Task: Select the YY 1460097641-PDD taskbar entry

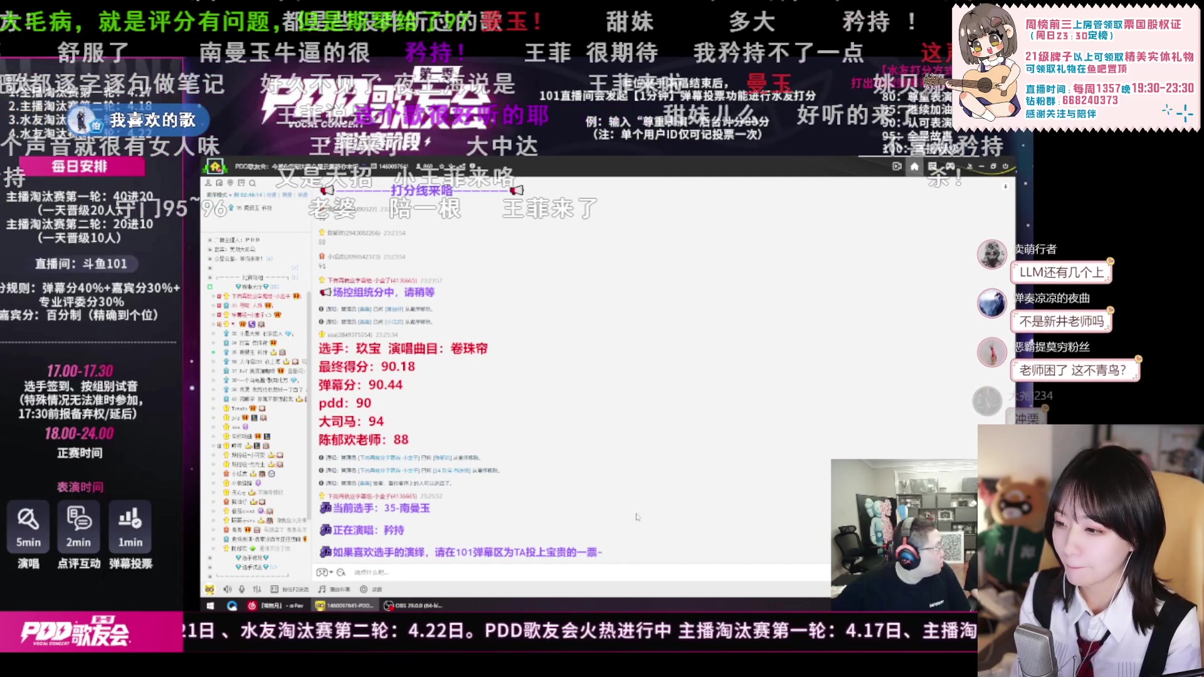Action: (345, 606)
